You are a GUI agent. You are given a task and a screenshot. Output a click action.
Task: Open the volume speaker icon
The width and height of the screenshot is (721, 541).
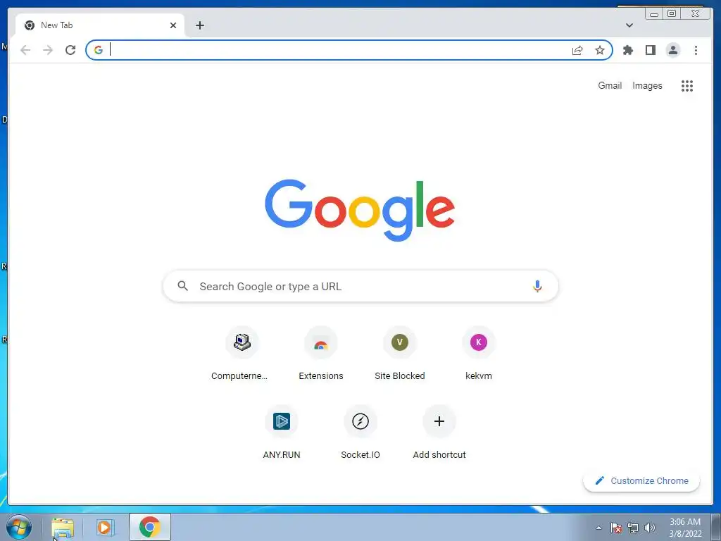point(650,528)
